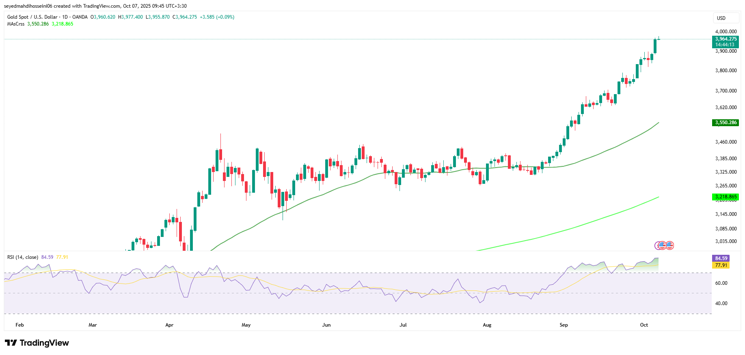745x355 pixels.
Task: Click the Sep label on the time axis
Action: pyautogui.click(x=564, y=325)
